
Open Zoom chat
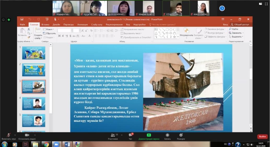pos(131,136)
